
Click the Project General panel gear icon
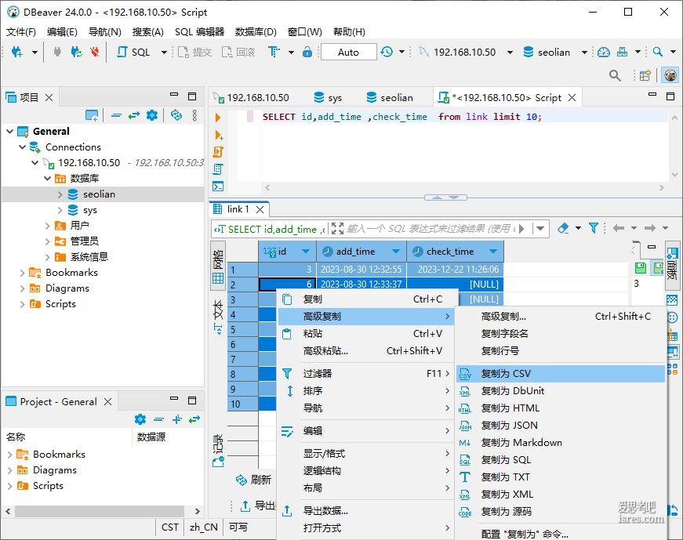click(140, 419)
